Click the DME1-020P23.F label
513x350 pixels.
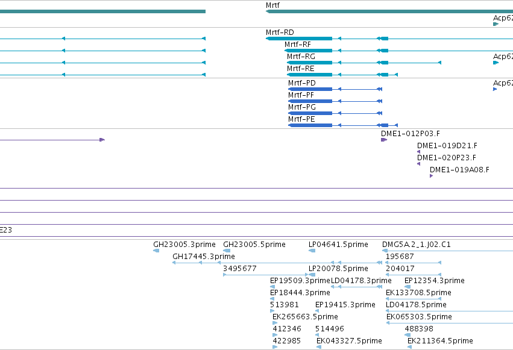point(446,158)
